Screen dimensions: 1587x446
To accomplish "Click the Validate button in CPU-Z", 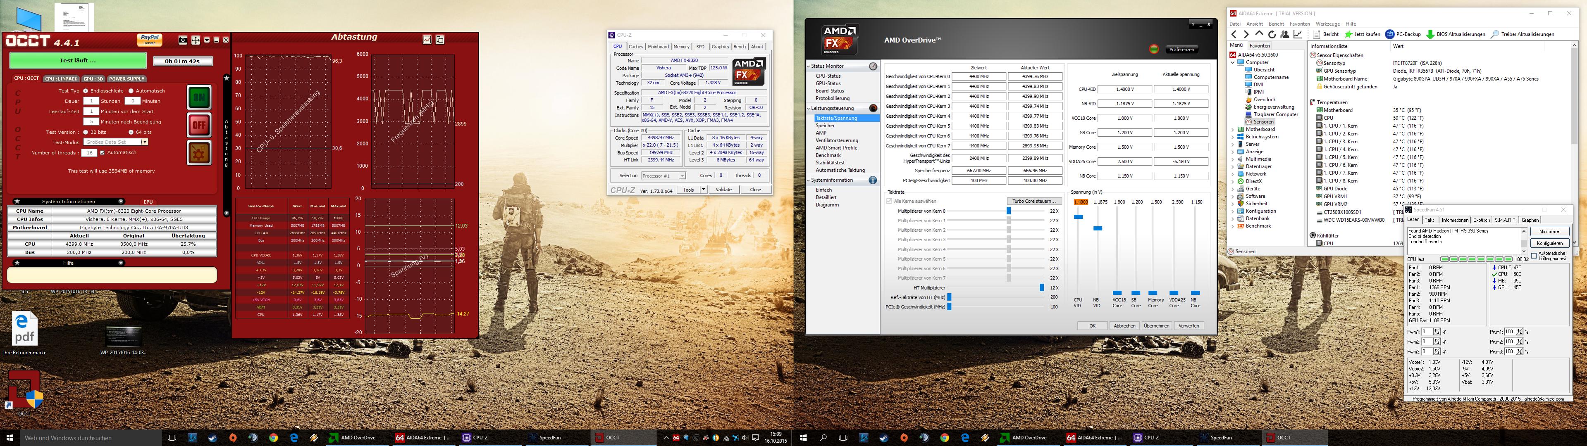I will click(723, 190).
